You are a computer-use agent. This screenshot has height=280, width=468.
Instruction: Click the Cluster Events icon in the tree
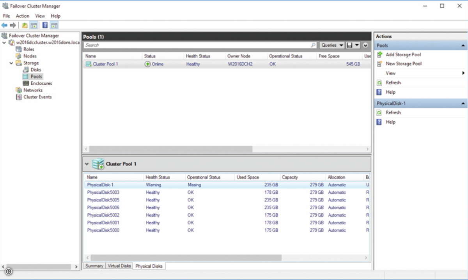[18, 97]
